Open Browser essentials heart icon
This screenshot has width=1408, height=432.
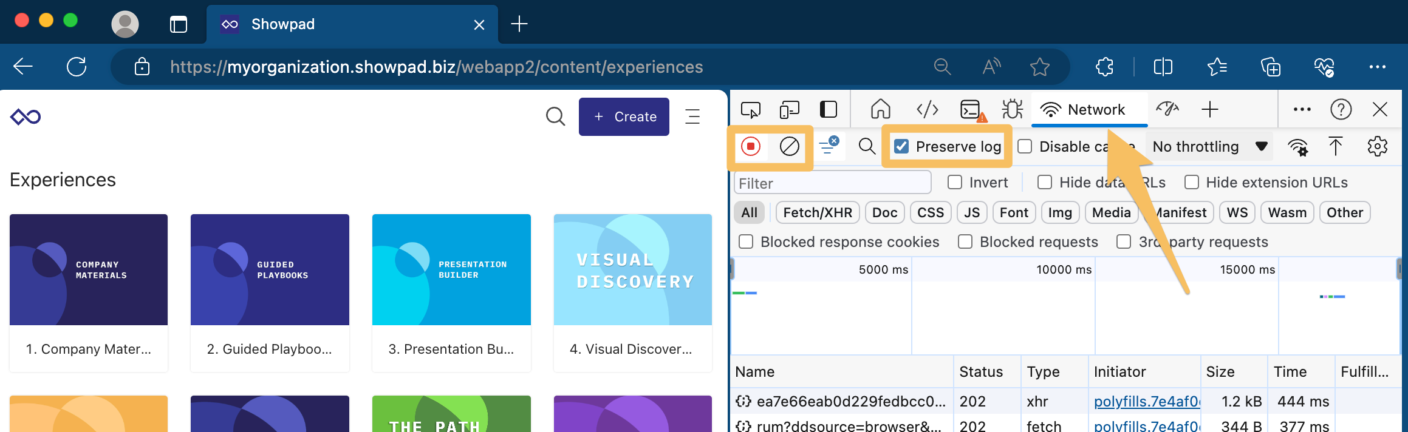click(x=1324, y=67)
